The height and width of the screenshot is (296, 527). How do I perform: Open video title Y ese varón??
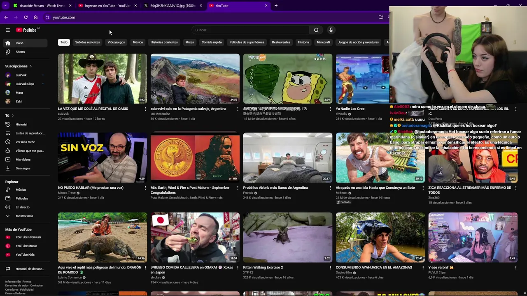441,268
